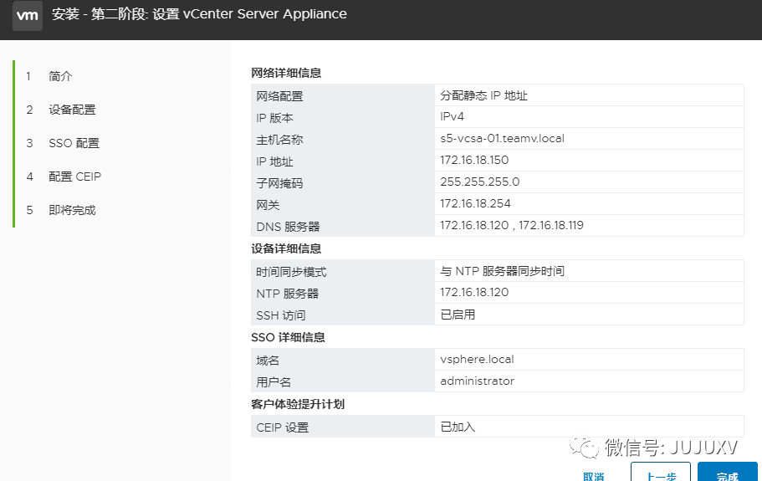Go back with the 上一步 button
This screenshot has width=762, height=481.
(660, 475)
